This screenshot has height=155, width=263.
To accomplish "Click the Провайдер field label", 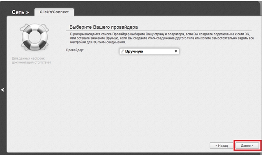I will 75,50.
